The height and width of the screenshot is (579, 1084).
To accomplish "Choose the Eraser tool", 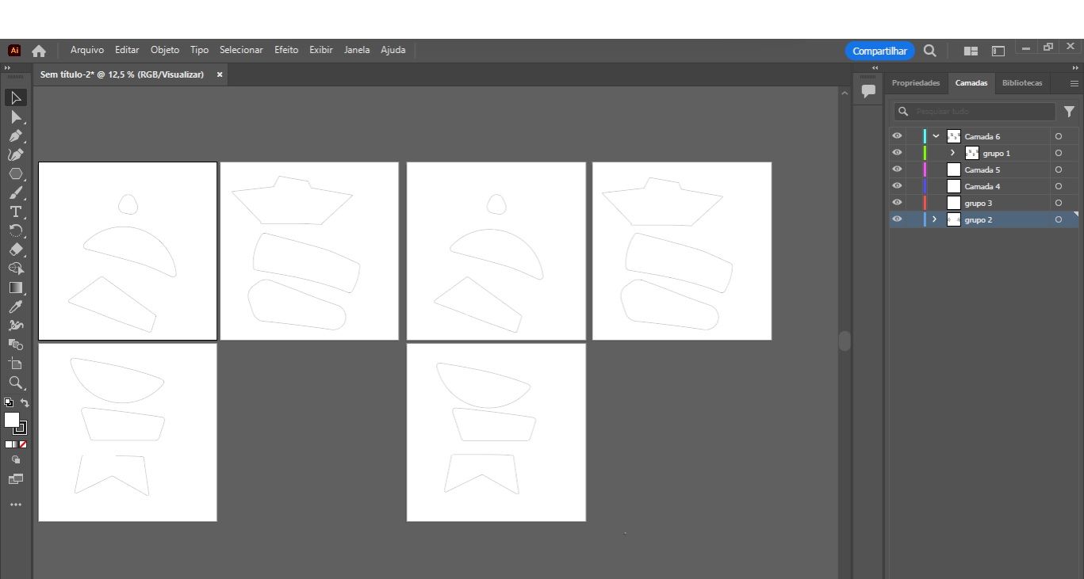I will tap(15, 250).
